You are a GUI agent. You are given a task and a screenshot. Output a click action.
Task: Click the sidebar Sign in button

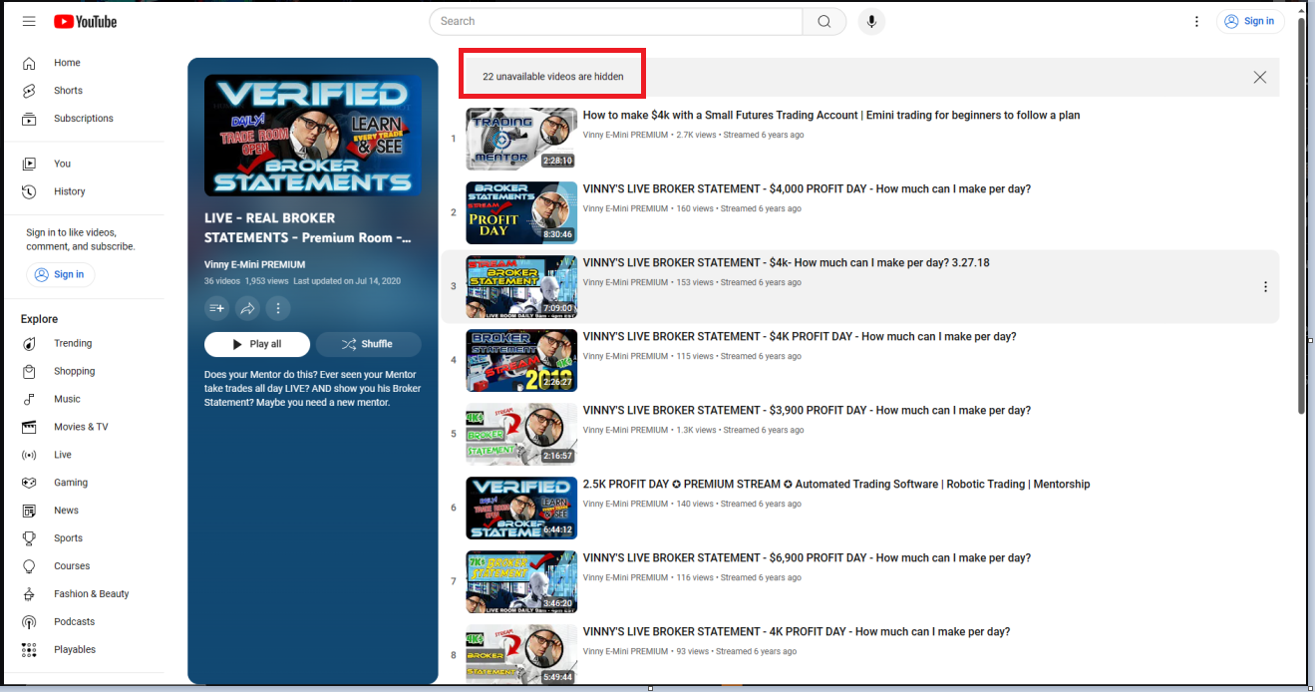(x=60, y=274)
